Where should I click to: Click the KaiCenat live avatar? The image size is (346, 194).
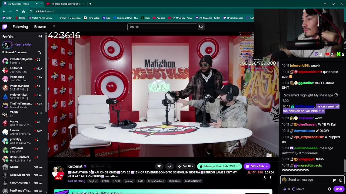(x=58, y=173)
